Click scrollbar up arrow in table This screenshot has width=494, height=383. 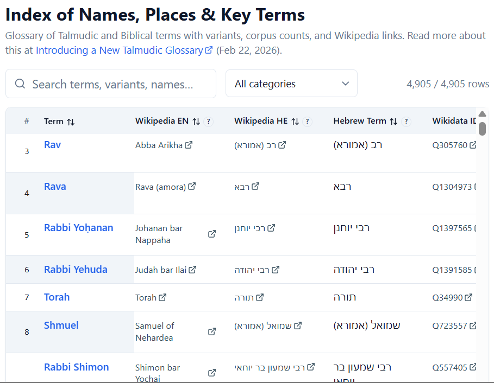point(482,114)
